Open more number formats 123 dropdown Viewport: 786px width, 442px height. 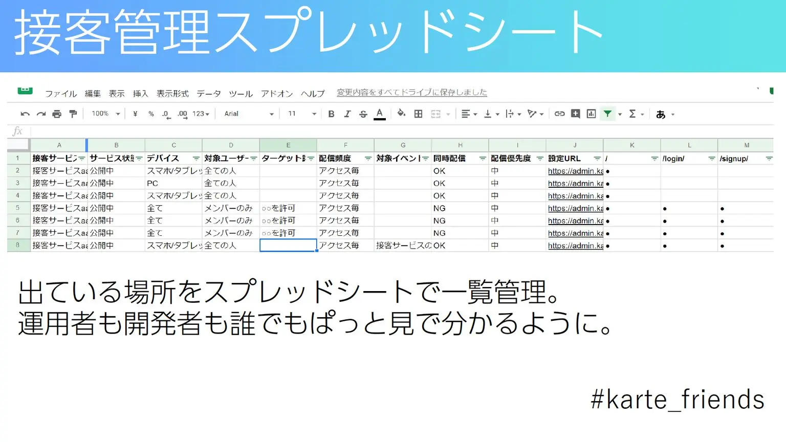(x=201, y=114)
